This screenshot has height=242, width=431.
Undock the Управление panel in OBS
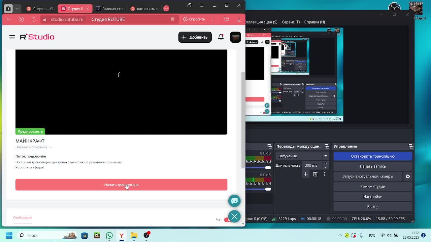(411, 146)
